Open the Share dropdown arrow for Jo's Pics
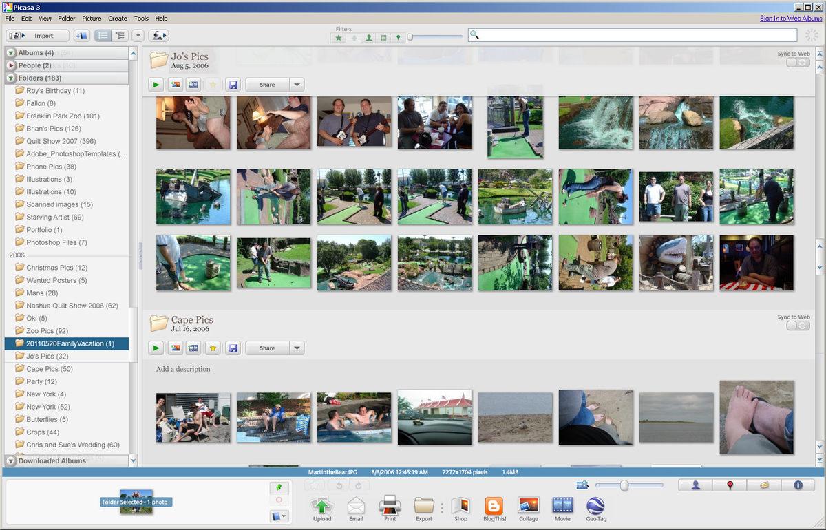826x530 pixels. click(x=297, y=85)
